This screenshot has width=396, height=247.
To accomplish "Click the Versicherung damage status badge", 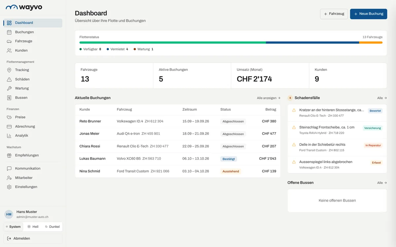I will [x=373, y=128].
